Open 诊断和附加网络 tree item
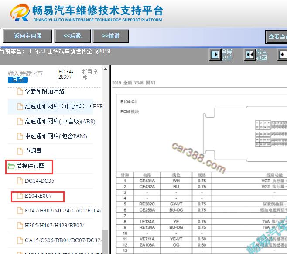 coord(44,91)
